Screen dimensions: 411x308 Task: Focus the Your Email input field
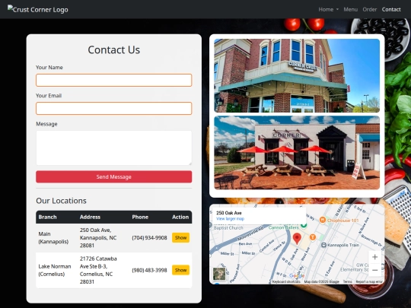[x=113, y=109]
